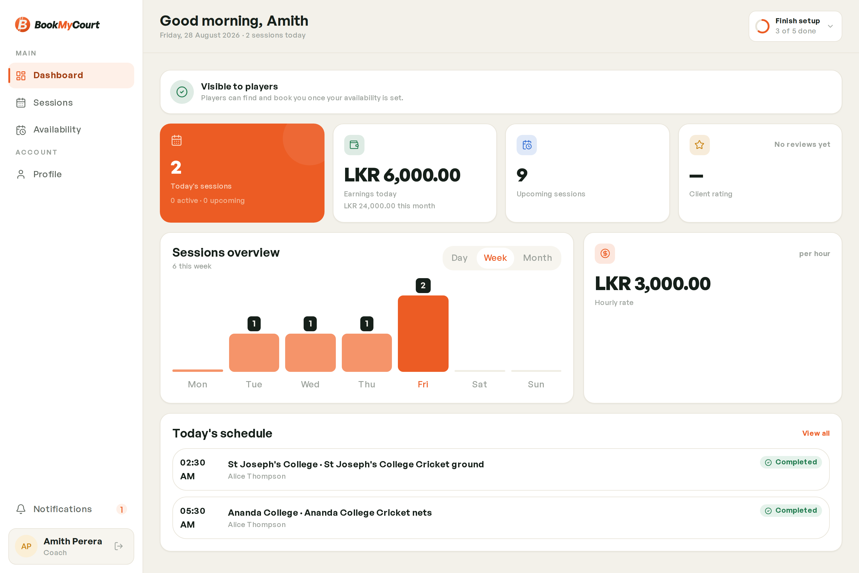
Task: Click the View all link in Today's schedule
Action: (815, 433)
